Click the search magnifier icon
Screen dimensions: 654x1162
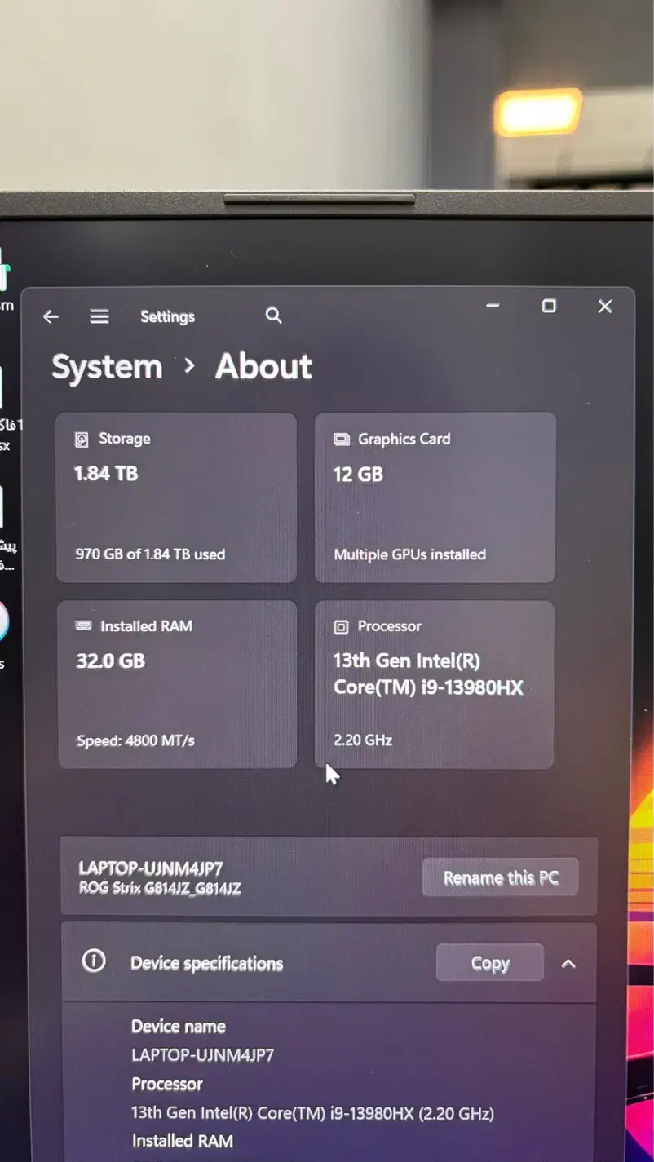point(274,316)
